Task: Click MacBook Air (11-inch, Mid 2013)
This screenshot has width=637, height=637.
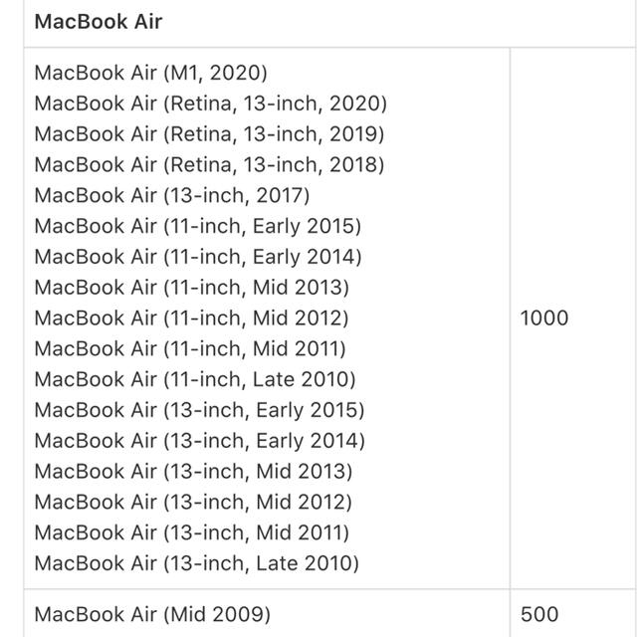Action: pyautogui.click(x=192, y=288)
